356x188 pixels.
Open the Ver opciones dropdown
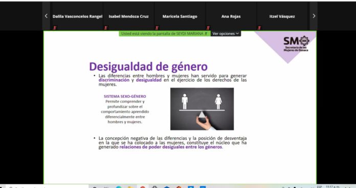click(226, 34)
